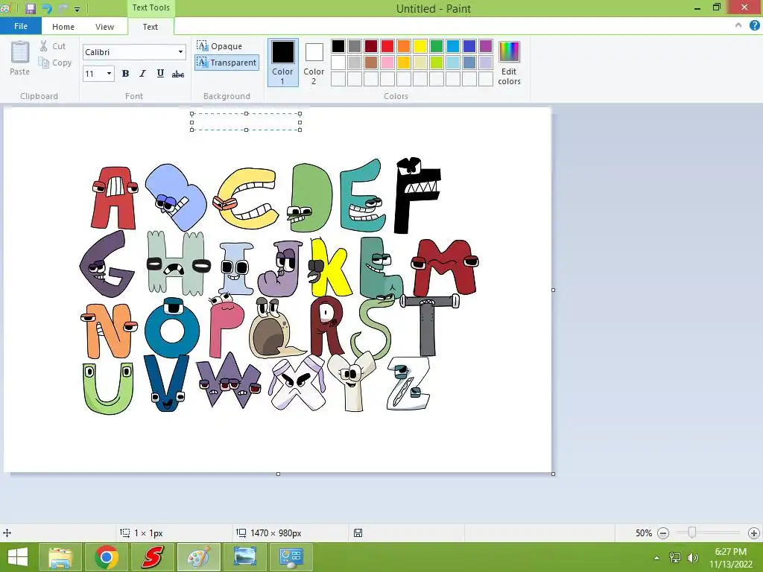Click the zoom out minus button
763x572 pixels.
(x=662, y=533)
